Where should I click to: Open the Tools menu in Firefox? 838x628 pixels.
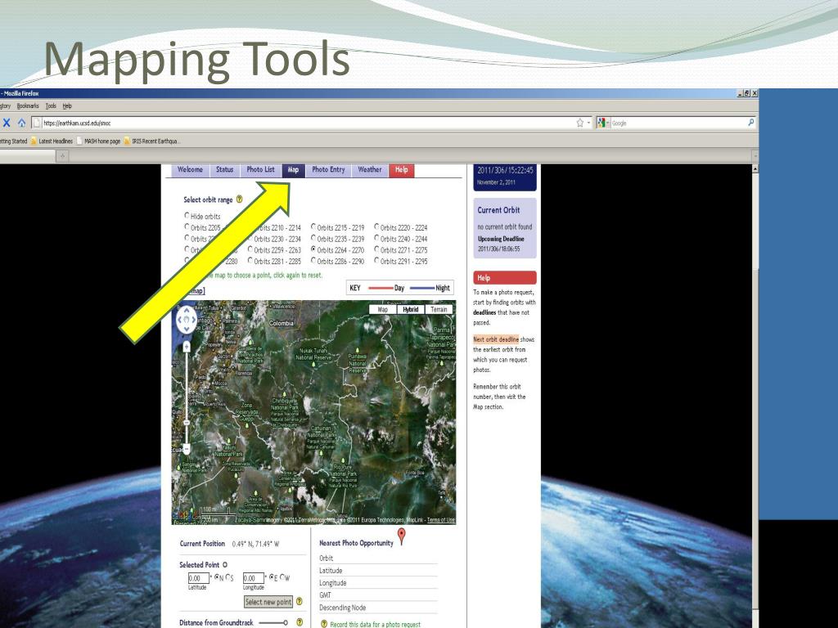(x=51, y=105)
